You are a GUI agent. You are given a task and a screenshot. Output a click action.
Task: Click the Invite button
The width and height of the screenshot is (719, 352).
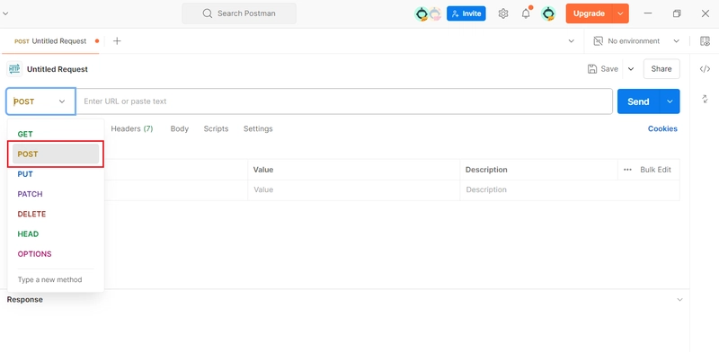(x=466, y=13)
